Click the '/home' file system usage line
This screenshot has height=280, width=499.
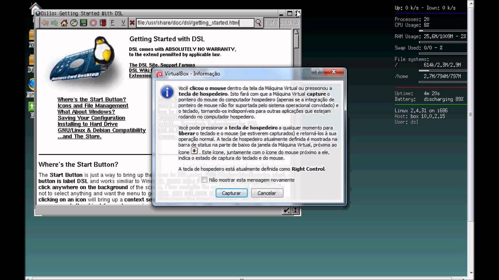428,77
